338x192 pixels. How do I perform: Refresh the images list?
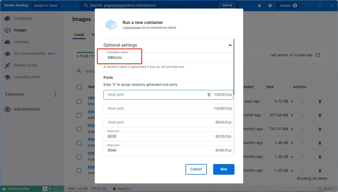click(318, 55)
